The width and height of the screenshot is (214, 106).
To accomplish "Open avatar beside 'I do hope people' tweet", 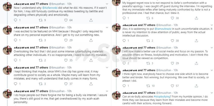I will (x=7, y=94).
